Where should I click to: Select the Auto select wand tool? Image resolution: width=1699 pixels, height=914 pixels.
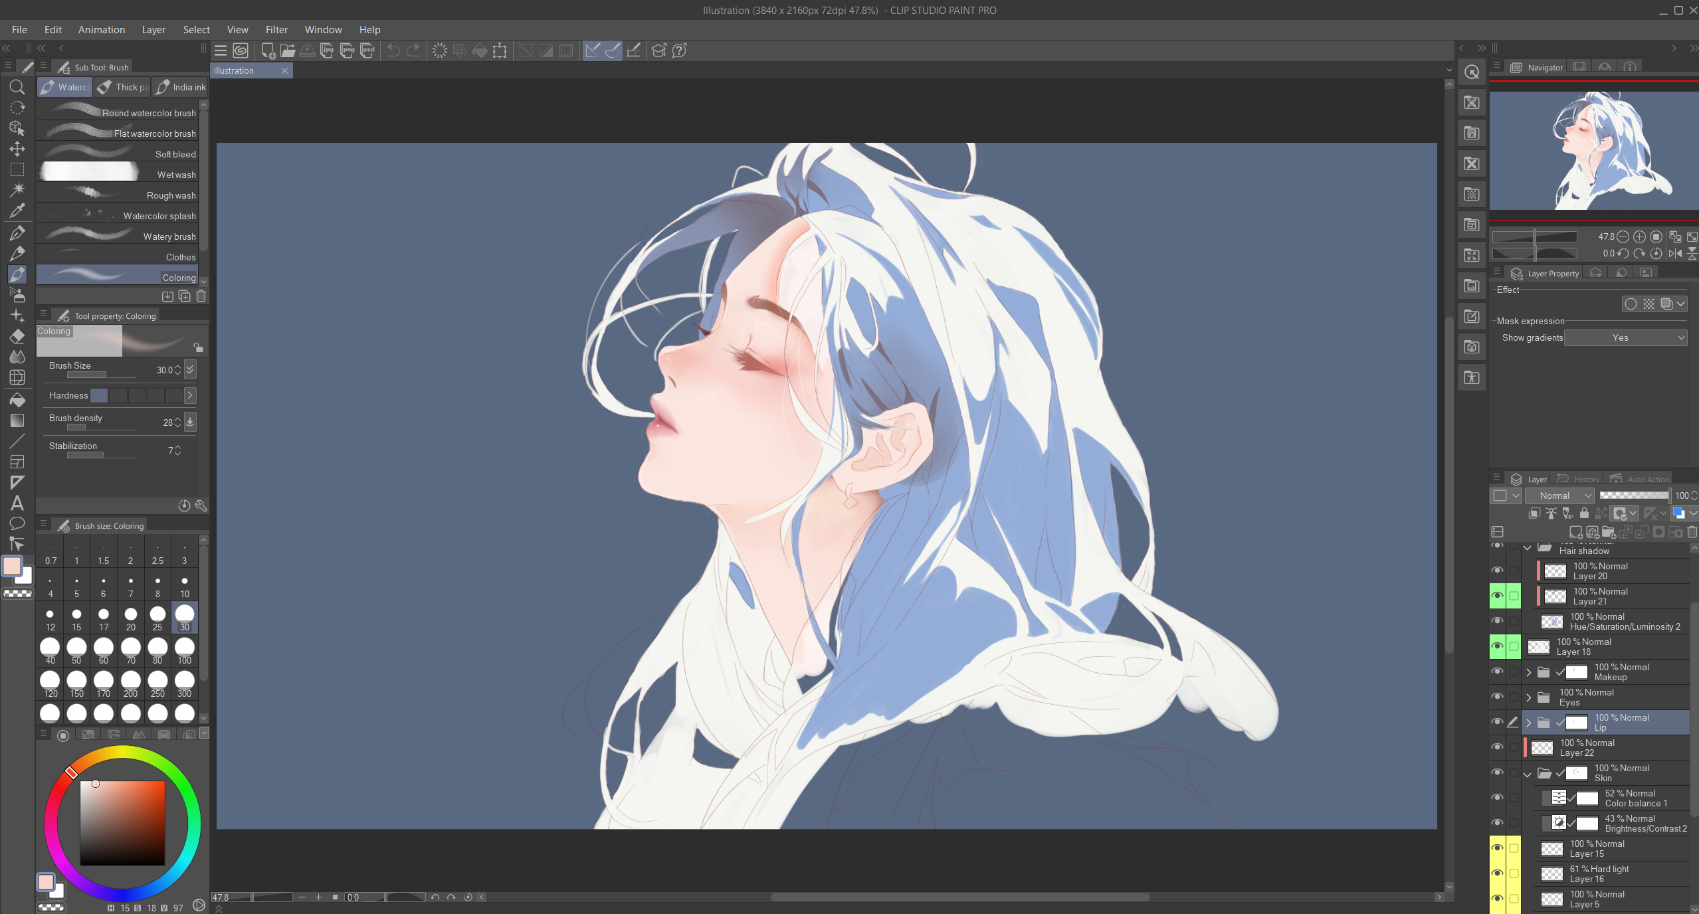[17, 190]
